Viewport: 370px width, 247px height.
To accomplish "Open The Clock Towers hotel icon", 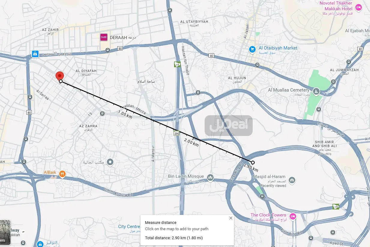I will pyautogui.click(x=293, y=216).
